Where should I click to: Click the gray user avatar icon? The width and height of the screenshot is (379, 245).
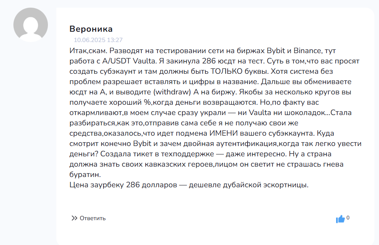click(x=31, y=24)
